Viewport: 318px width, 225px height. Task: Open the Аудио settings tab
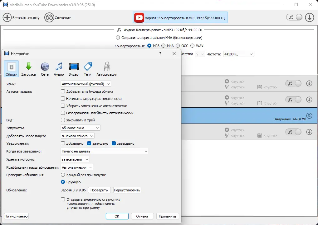(59, 69)
